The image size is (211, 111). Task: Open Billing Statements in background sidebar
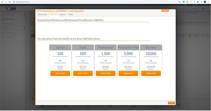coord(8,28)
